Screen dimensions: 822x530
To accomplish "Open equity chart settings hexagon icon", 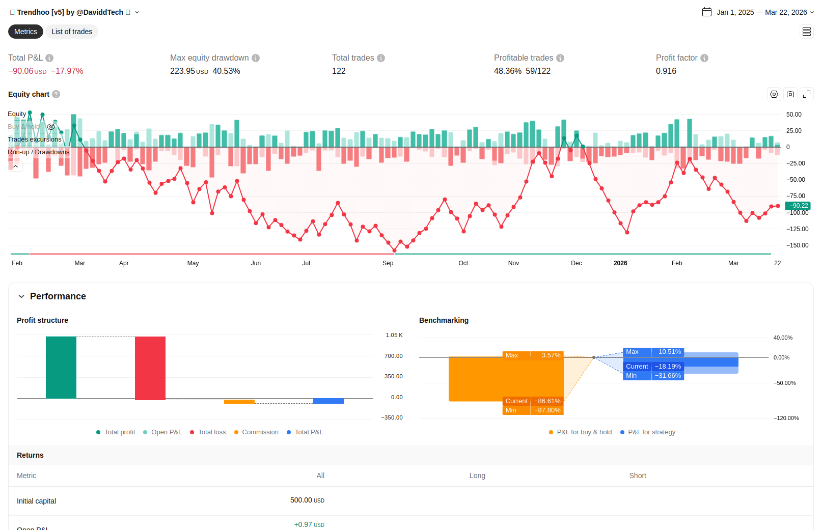I will pyautogui.click(x=774, y=94).
